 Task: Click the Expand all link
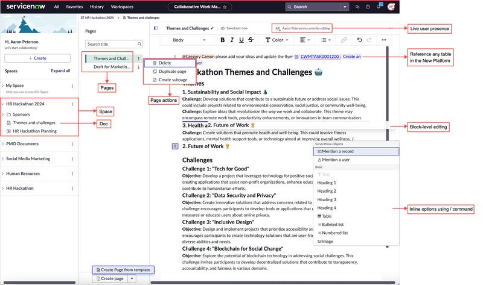click(x=60, y=70)
